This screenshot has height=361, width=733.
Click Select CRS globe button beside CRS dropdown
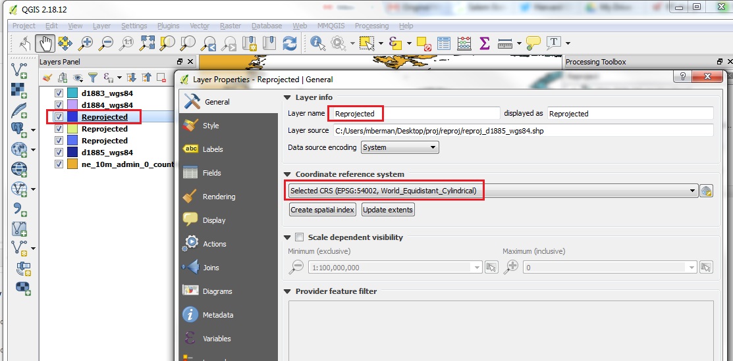coord(706,191)
